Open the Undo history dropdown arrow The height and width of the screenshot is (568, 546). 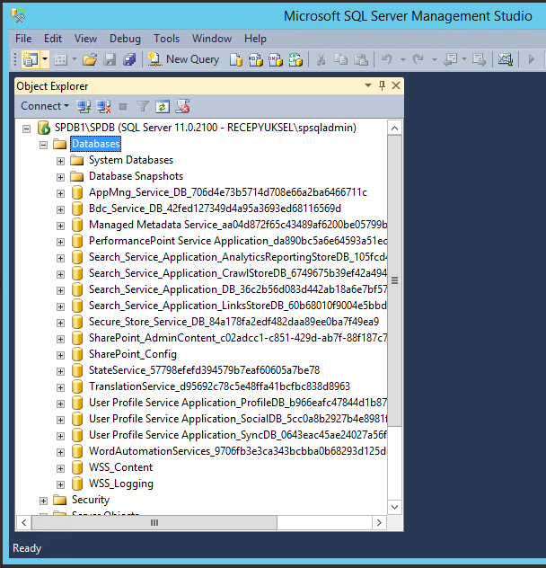pos(402,59)
